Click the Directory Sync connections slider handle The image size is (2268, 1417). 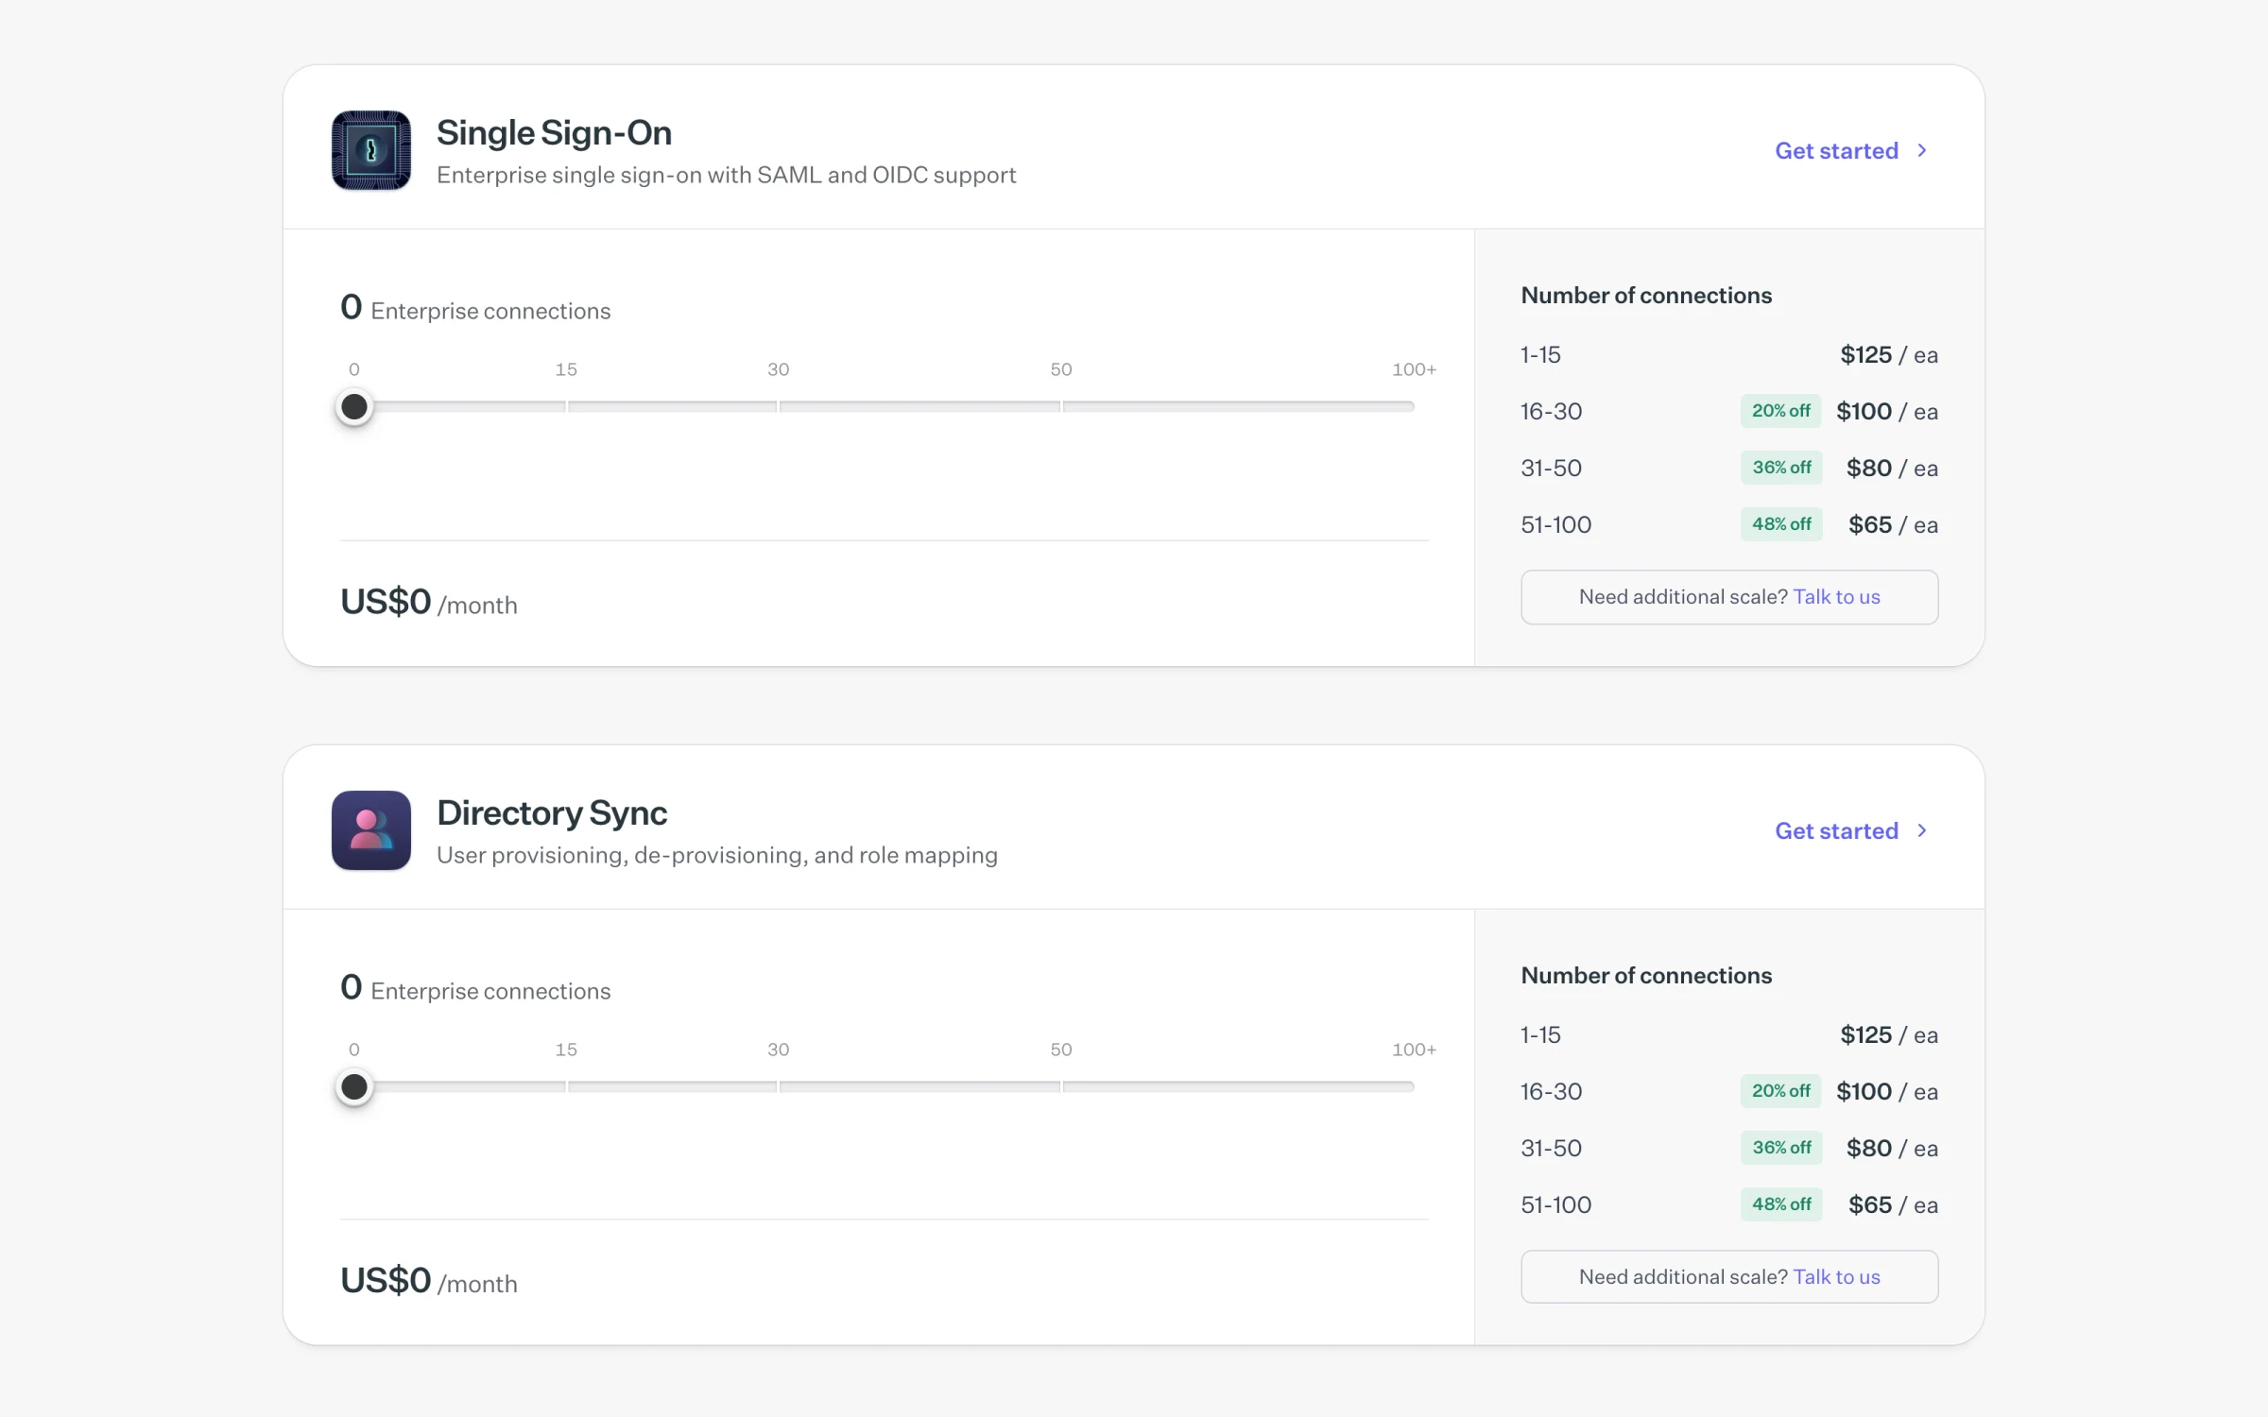click(354, 1087)
